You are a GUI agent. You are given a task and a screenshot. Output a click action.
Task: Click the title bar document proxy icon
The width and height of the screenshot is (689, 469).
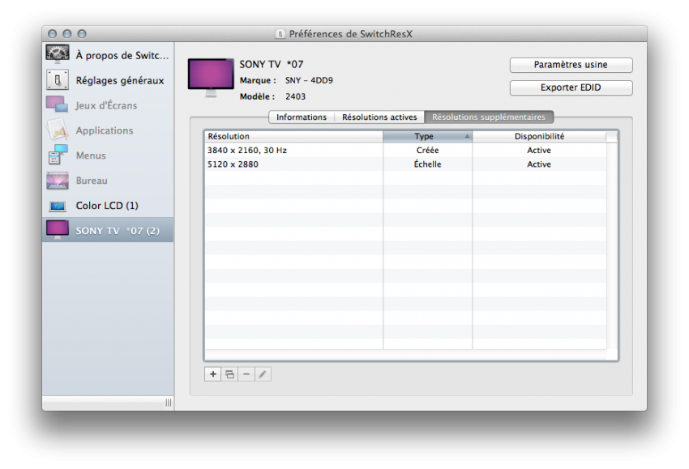pos(280,34)
